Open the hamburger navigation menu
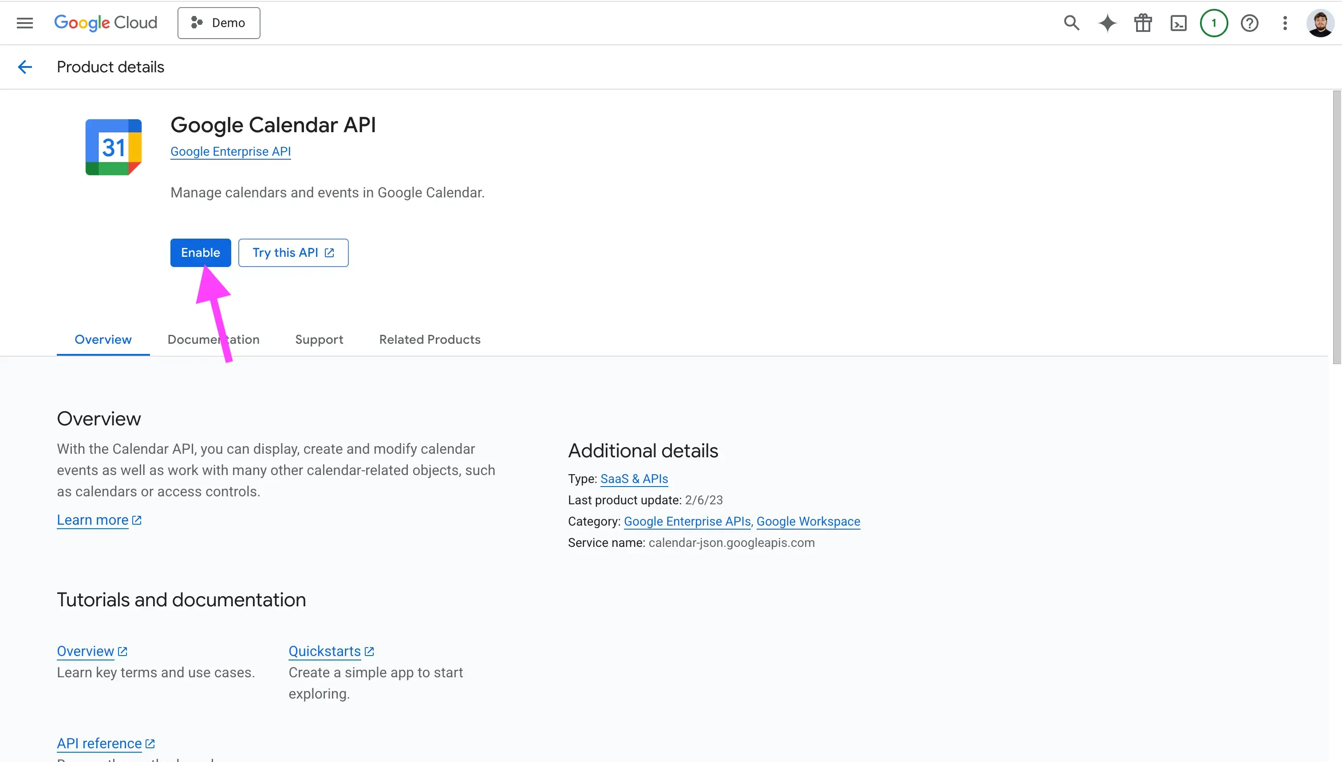The image size is (1342, 762). (x=24, y=23)
